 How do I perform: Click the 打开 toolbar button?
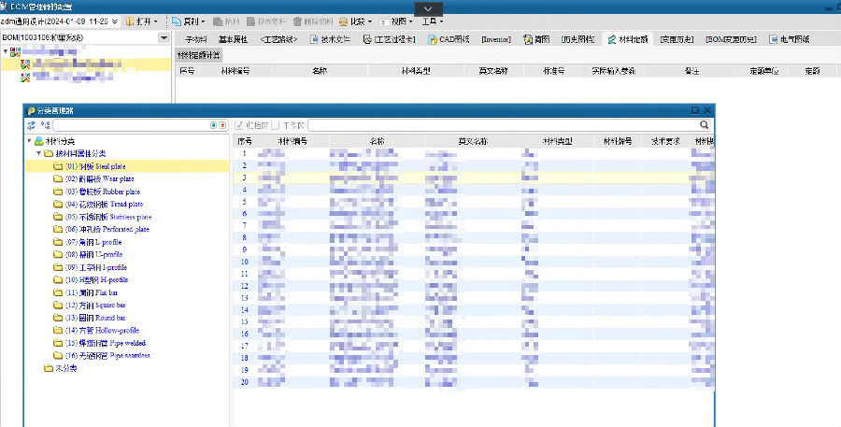click(142, 21)
